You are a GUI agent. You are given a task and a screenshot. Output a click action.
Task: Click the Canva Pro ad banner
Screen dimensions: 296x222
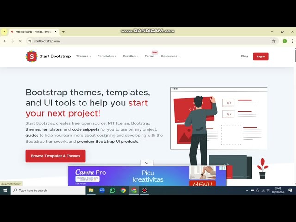tap(147, 176)
